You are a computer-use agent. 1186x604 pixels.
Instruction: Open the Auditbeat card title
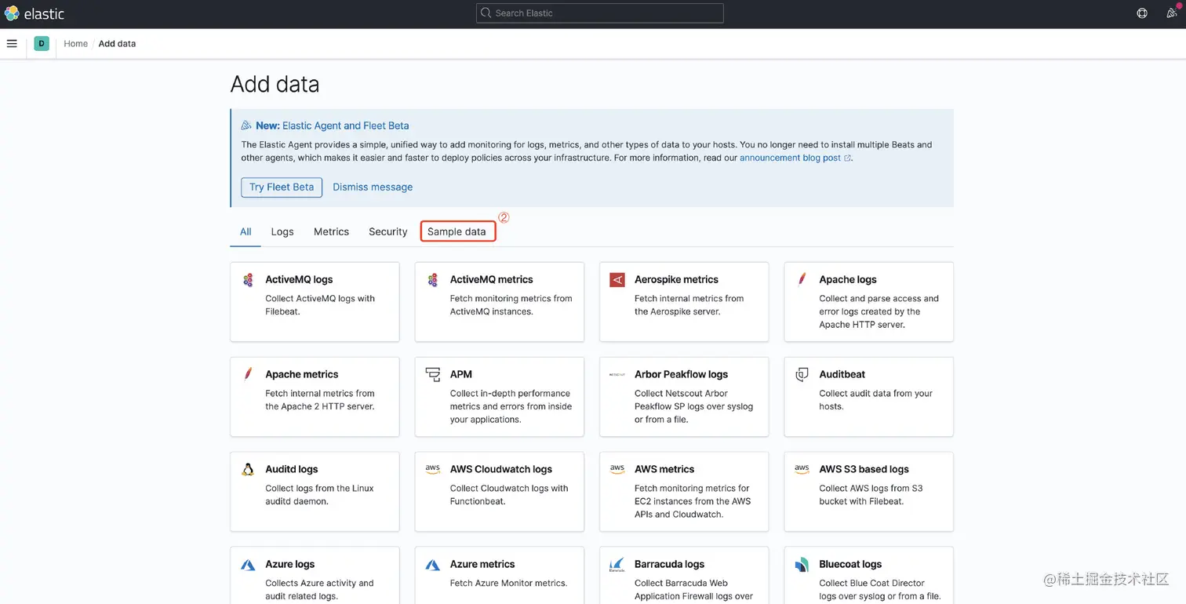[x=842, y=374]
